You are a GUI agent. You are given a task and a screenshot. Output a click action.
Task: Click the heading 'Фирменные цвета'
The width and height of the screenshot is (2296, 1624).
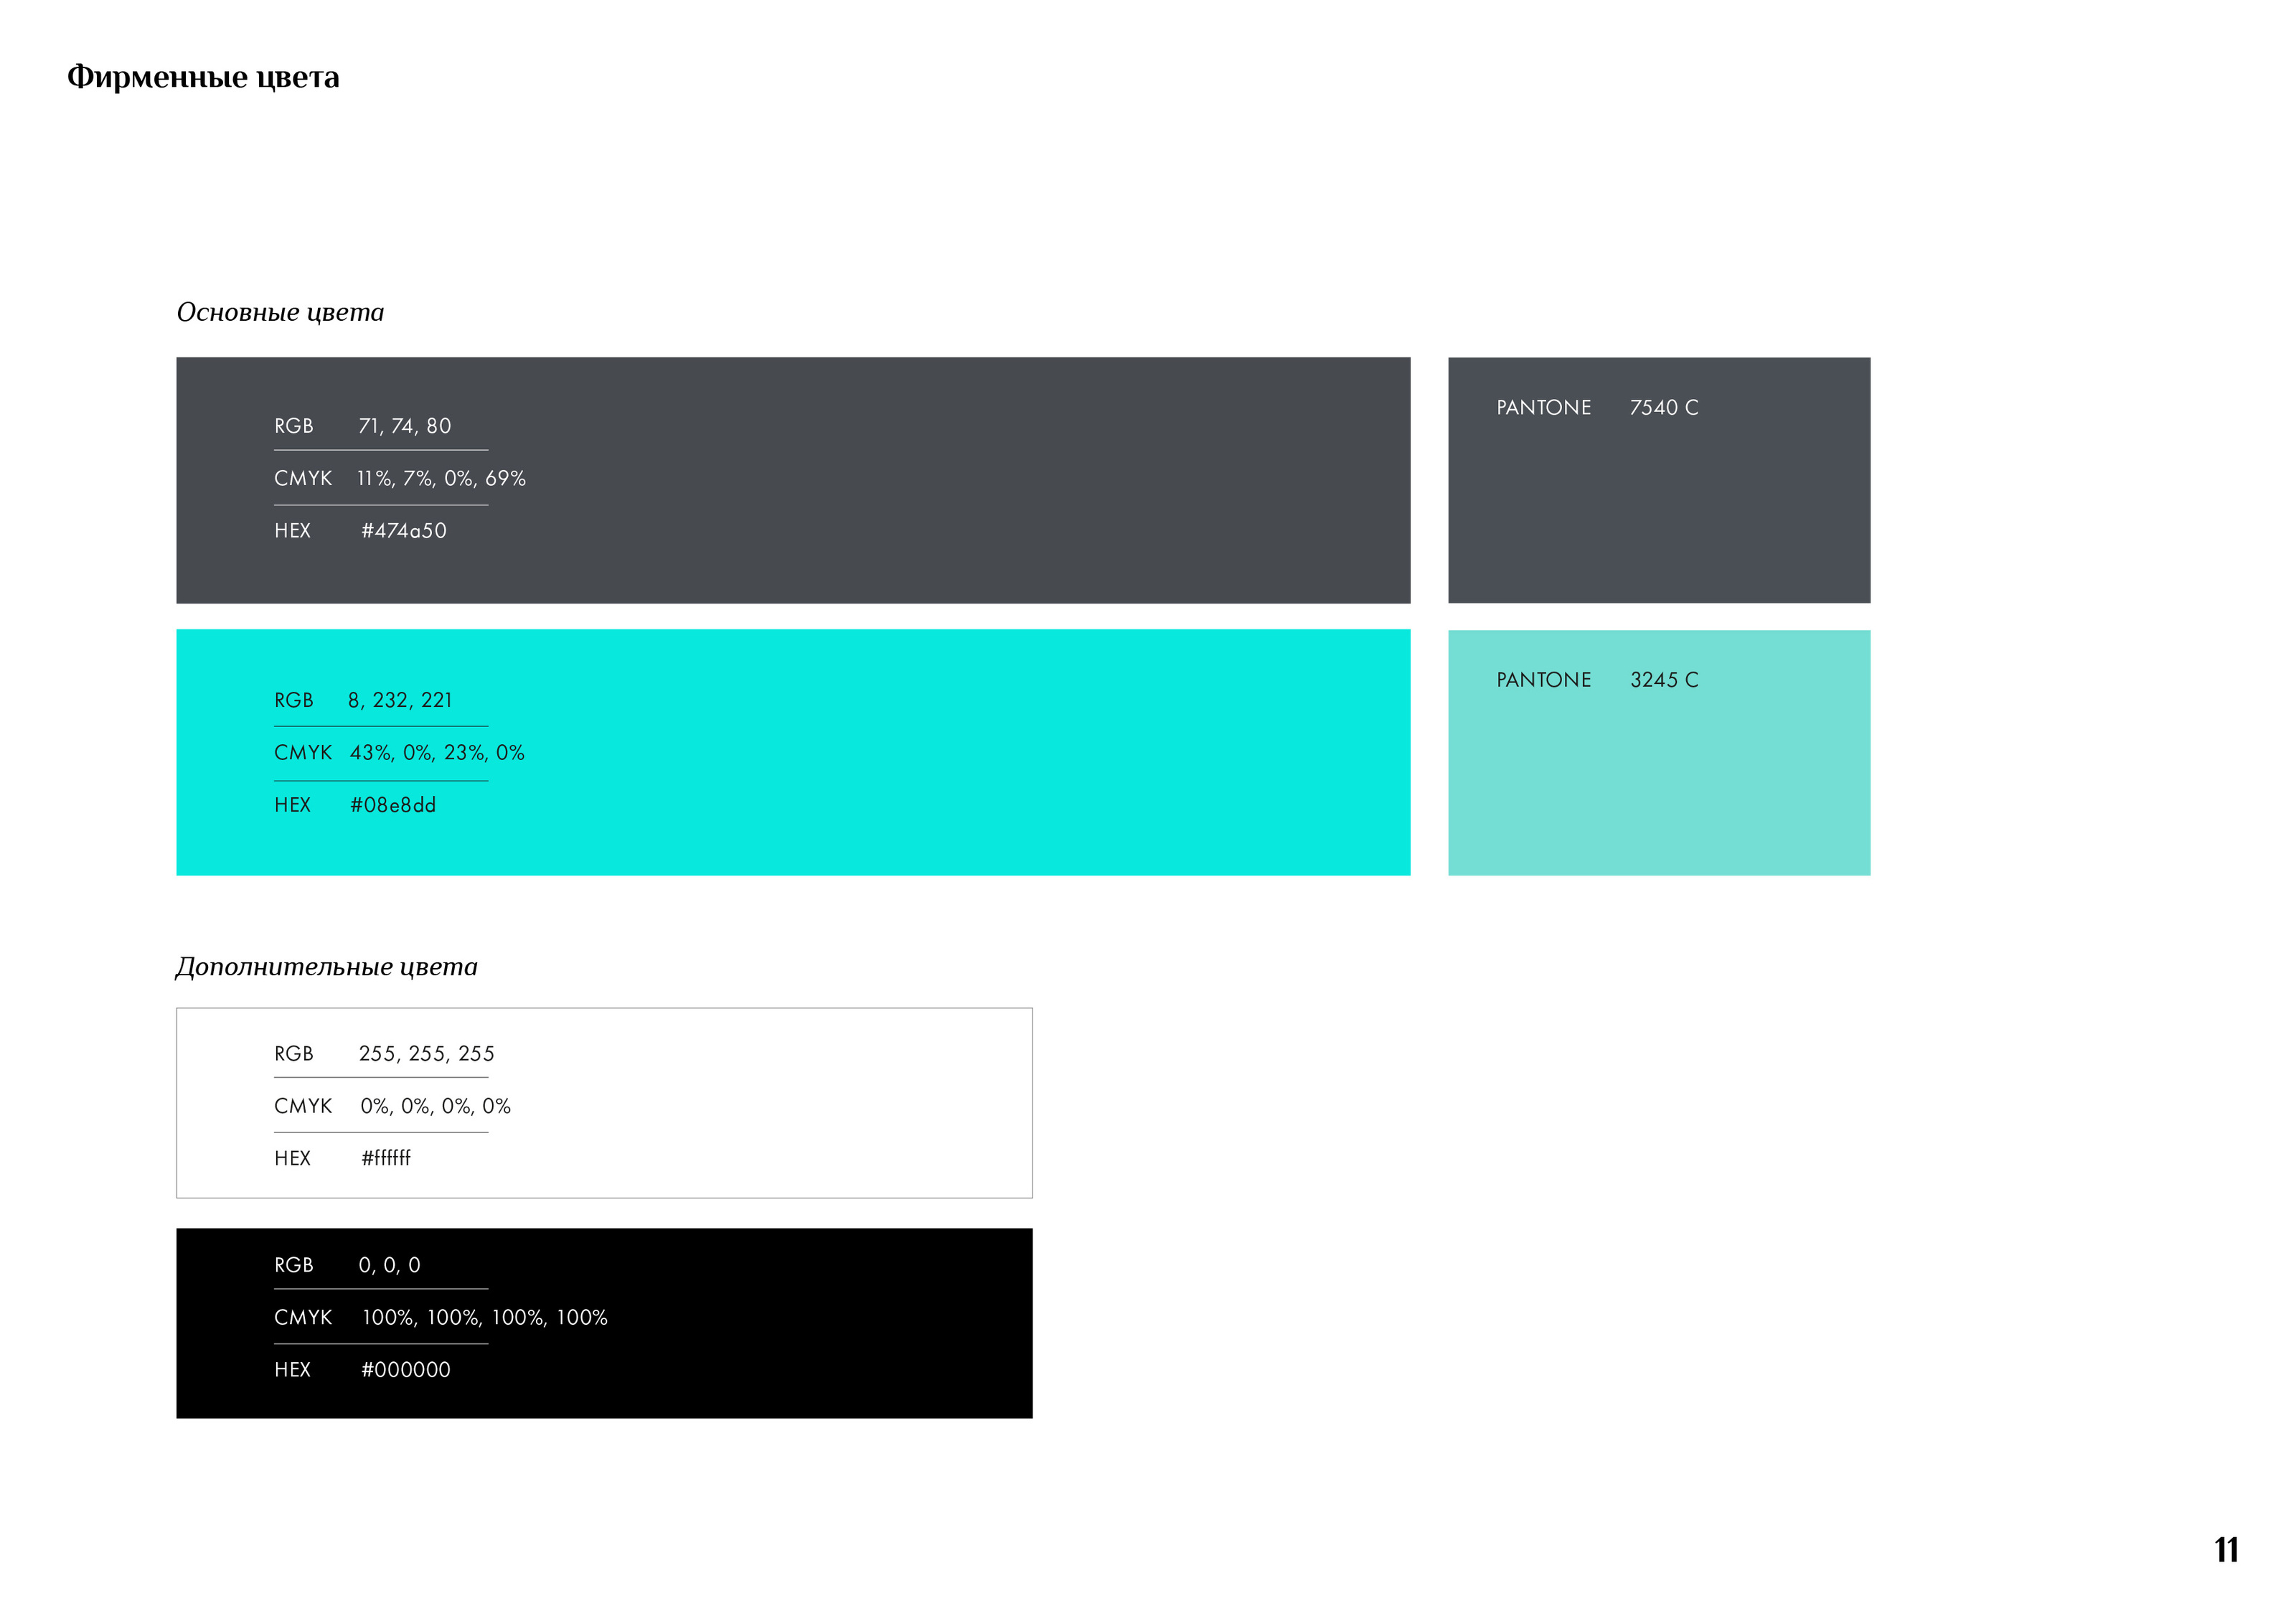(x=203, y=77)
